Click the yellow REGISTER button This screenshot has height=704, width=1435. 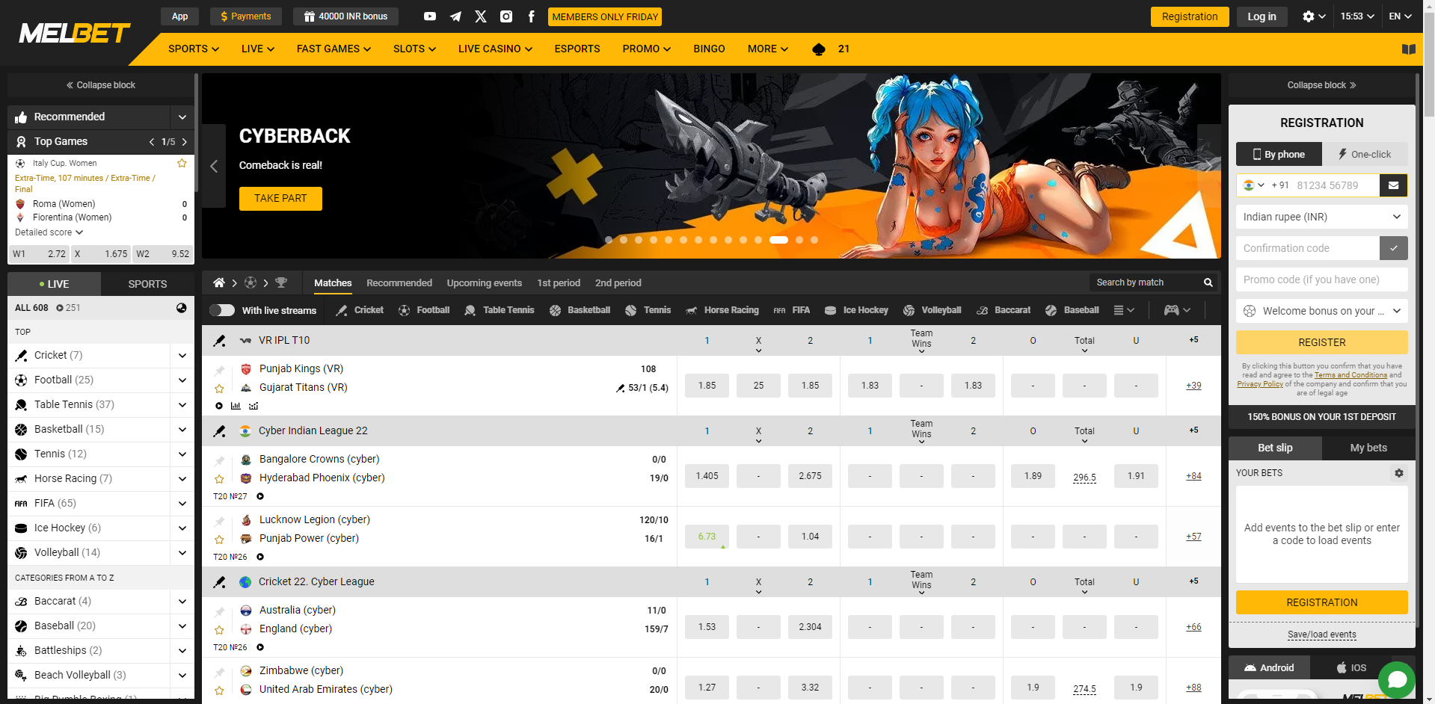[x=1321, y=342]
